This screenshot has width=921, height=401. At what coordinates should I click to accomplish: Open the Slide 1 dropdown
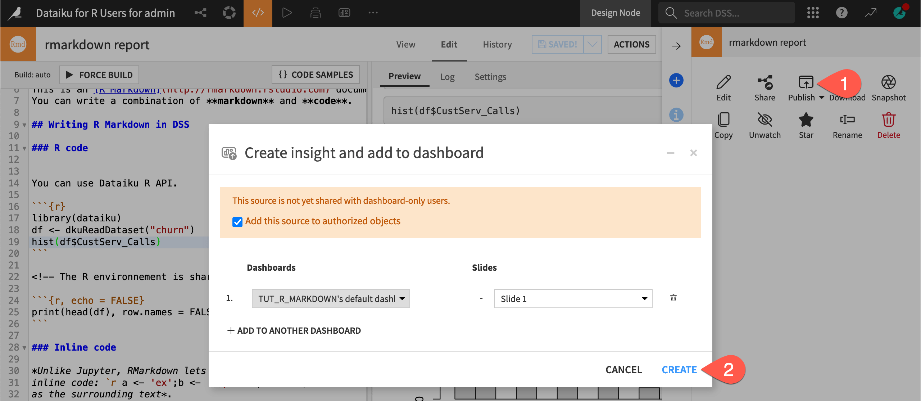tap(573, 299)
